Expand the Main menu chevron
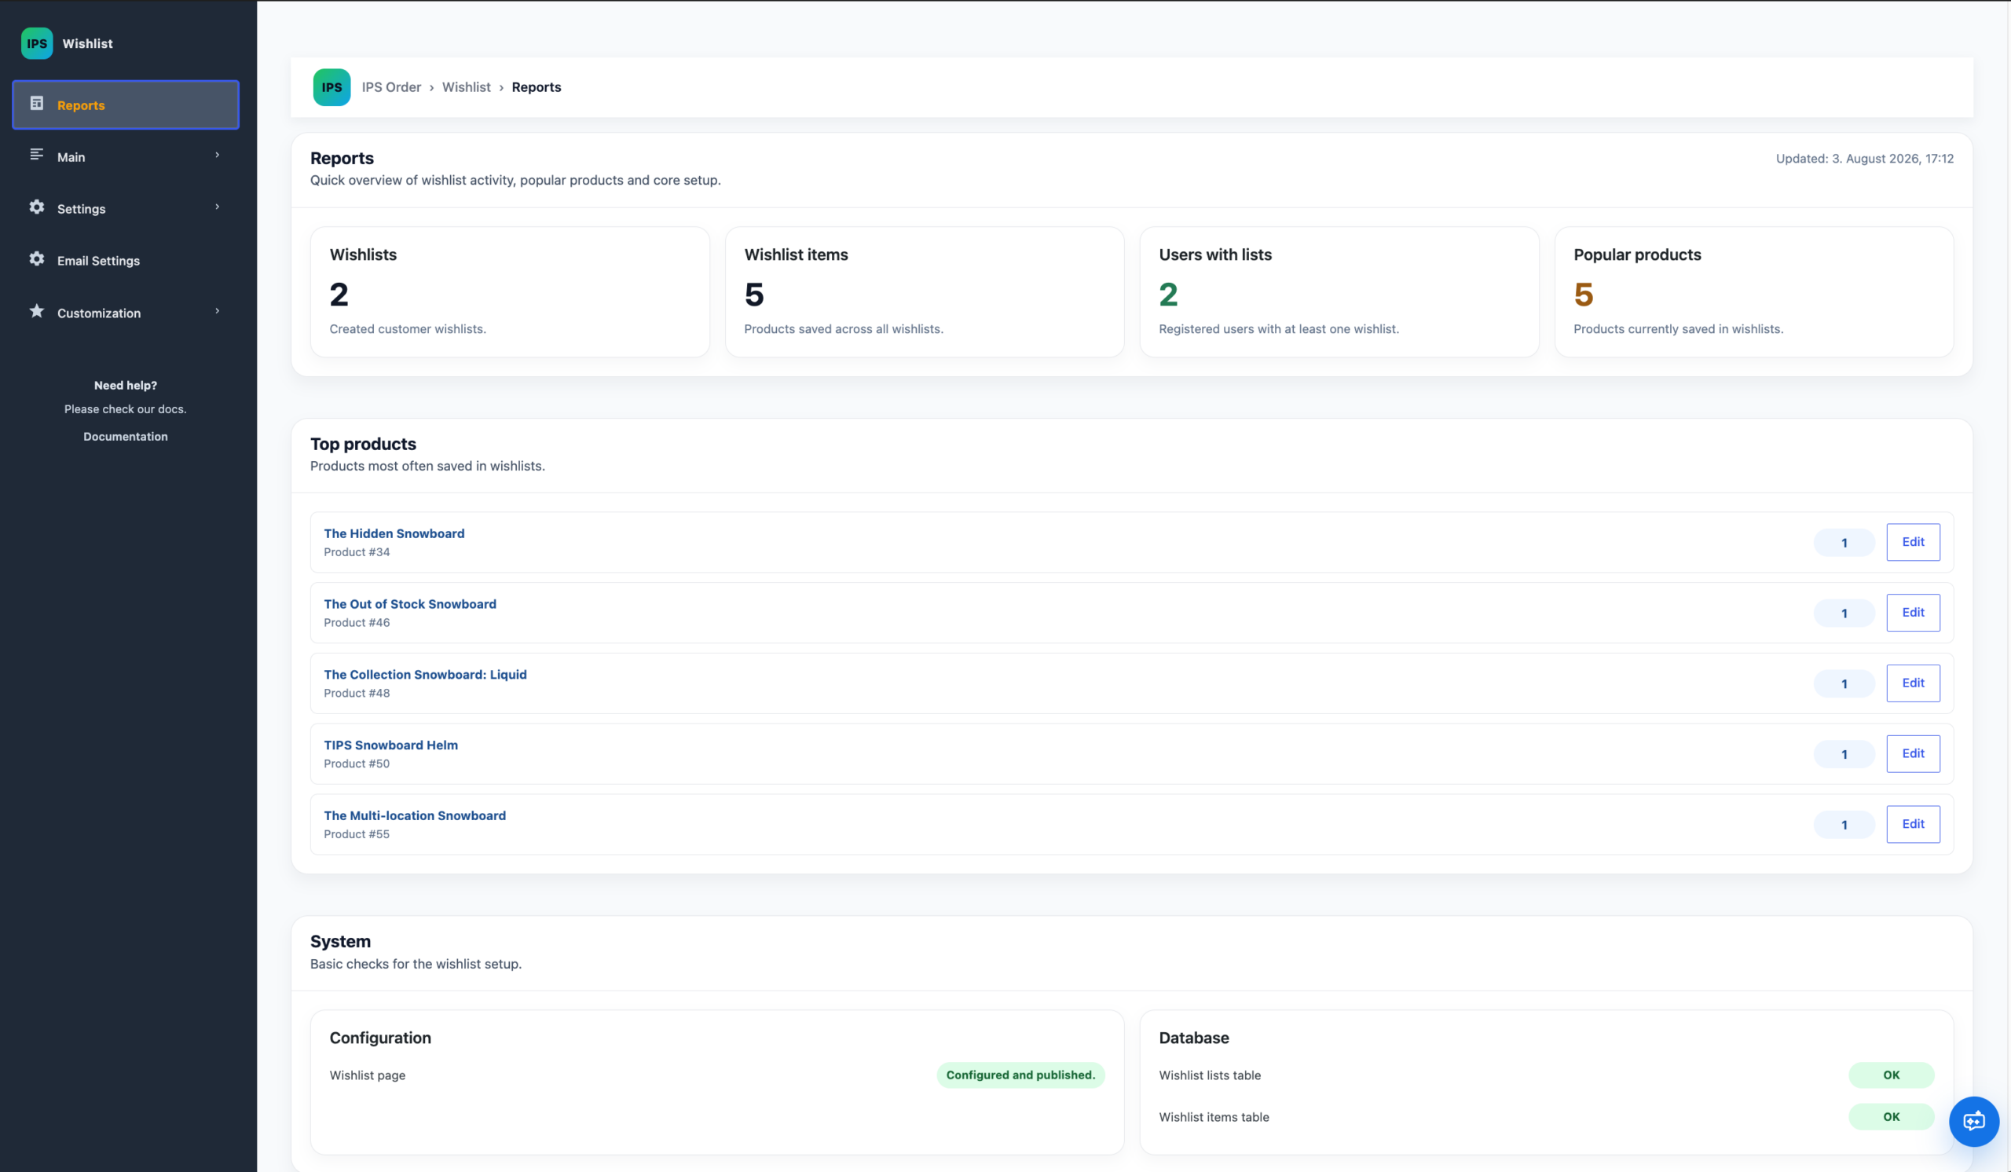The width and height of the screenshot is (2011, 1172). click(217, 155)
